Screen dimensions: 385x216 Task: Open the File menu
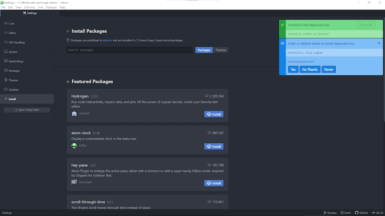(x=3, y=7)
